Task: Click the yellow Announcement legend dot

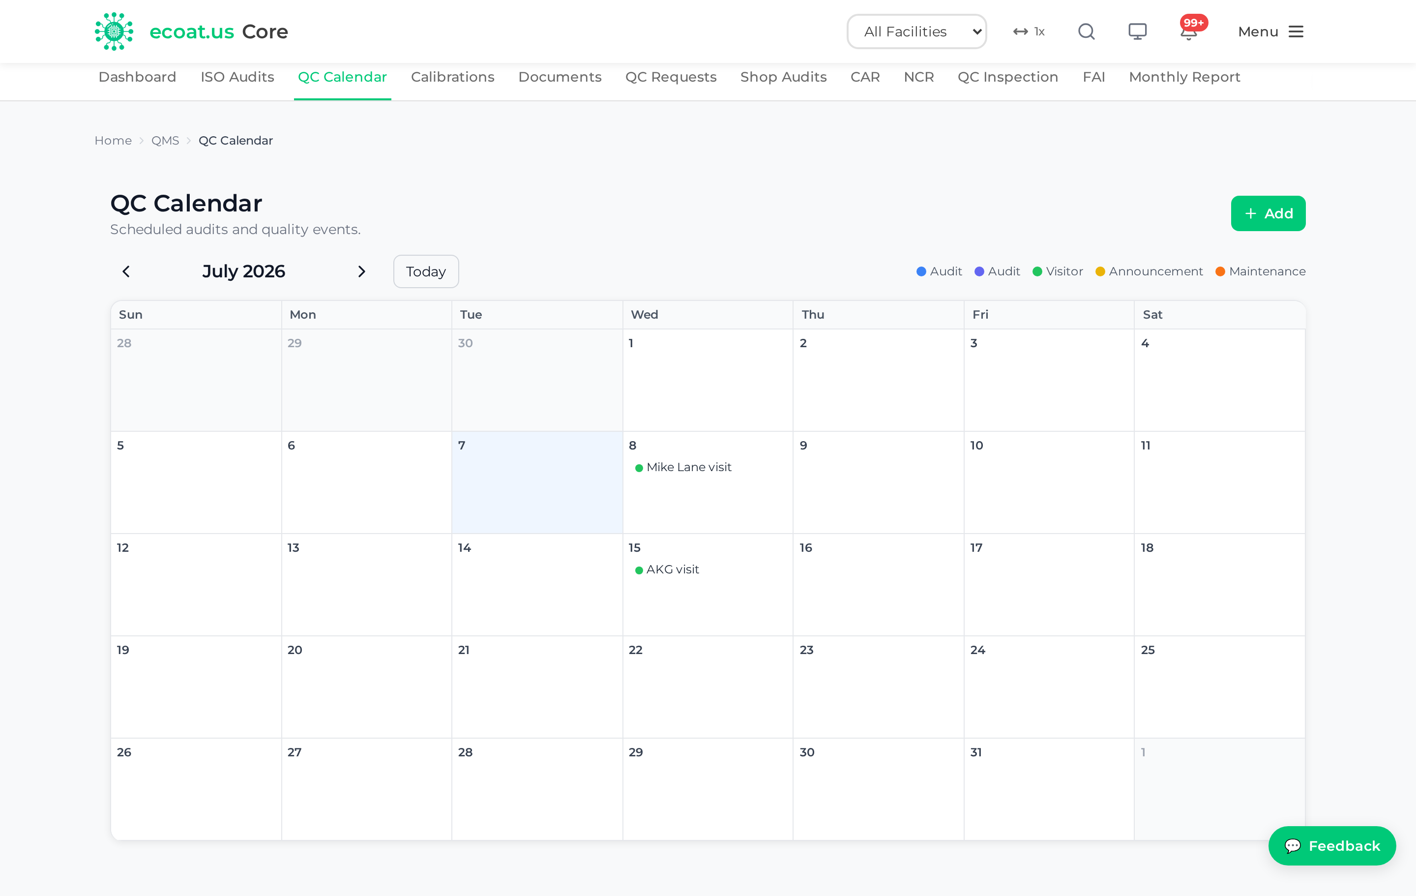Action: (1100, 271)
